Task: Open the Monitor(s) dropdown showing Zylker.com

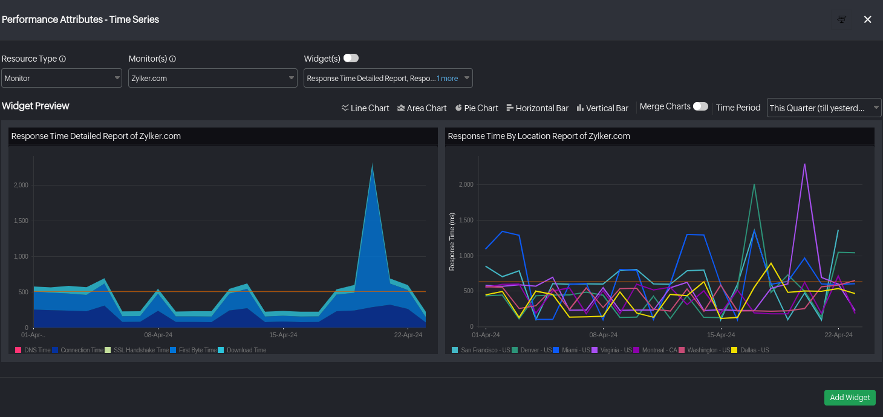Action: [212, 78]
